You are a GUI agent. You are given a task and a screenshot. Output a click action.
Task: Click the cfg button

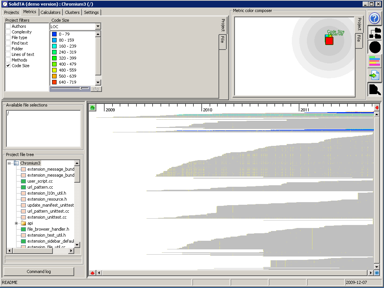pyautogui.click(x=96, y=89)
